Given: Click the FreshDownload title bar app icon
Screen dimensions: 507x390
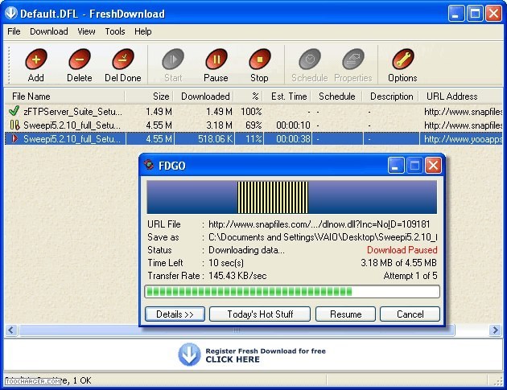Looking at the screenshot, I should (11, 13).
